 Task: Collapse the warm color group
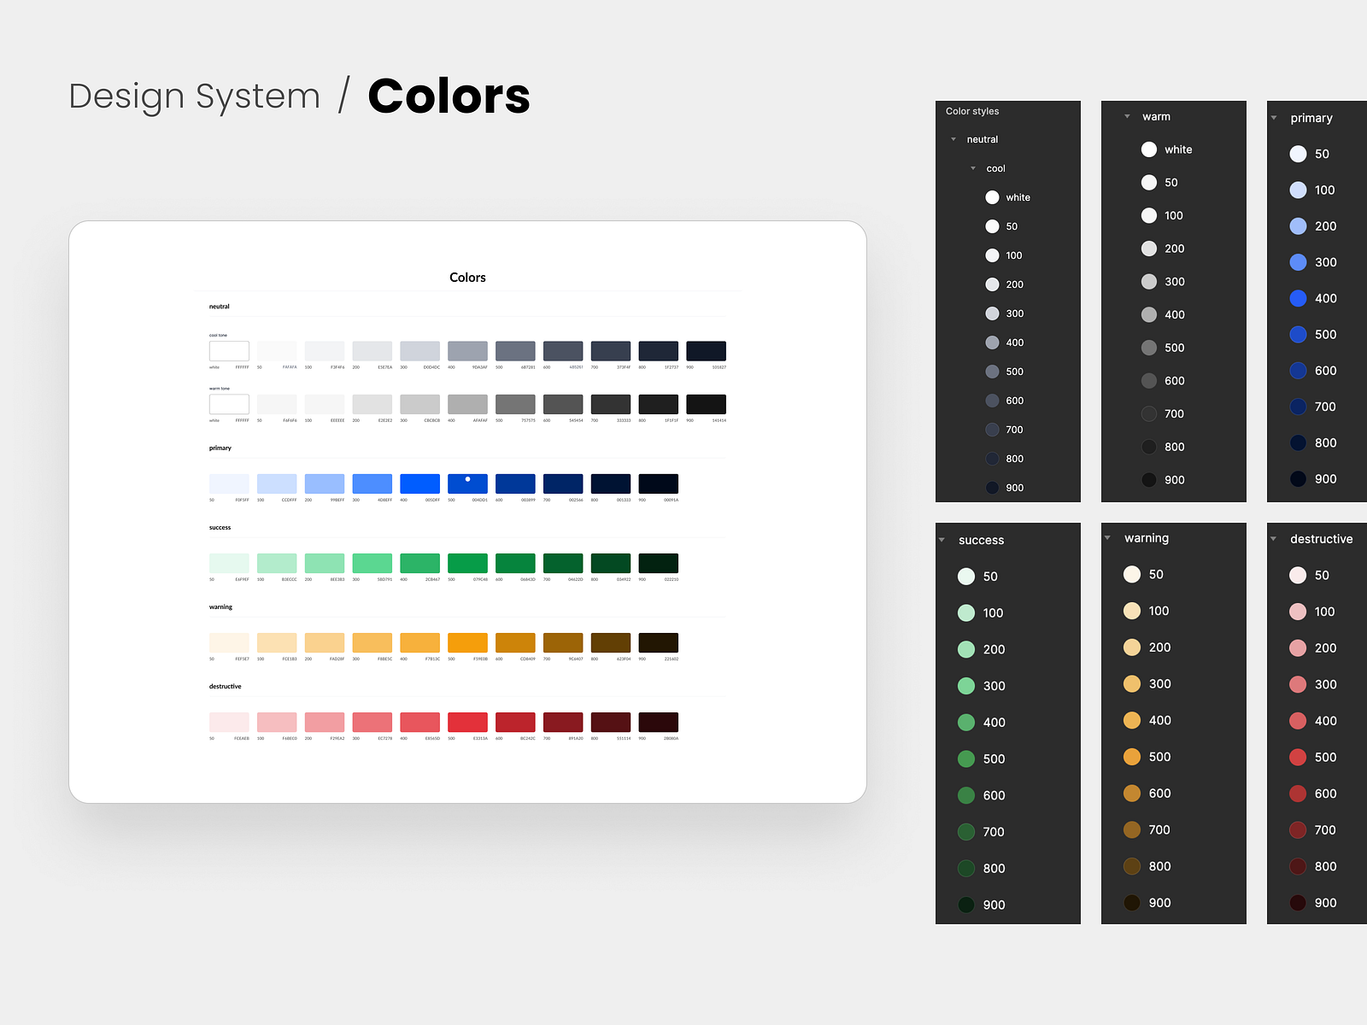coord(1126,116)
